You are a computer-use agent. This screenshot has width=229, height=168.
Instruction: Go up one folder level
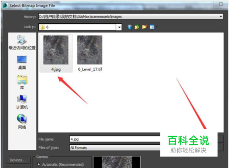[x=137, y=27]
